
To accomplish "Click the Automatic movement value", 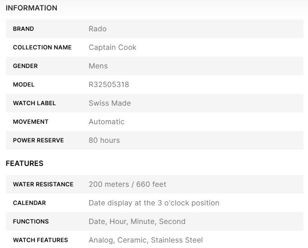I will (107, 122).
